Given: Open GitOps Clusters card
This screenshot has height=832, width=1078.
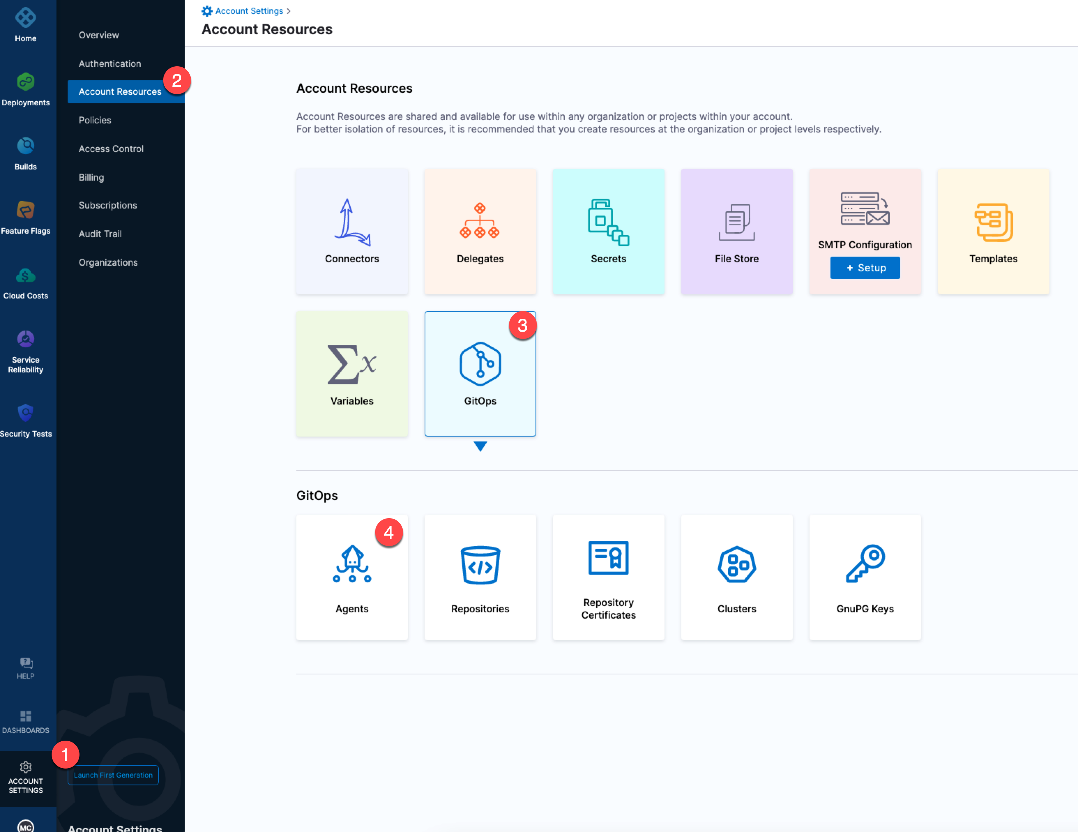Looking at the screenshot, I should (x=736, y=577).
